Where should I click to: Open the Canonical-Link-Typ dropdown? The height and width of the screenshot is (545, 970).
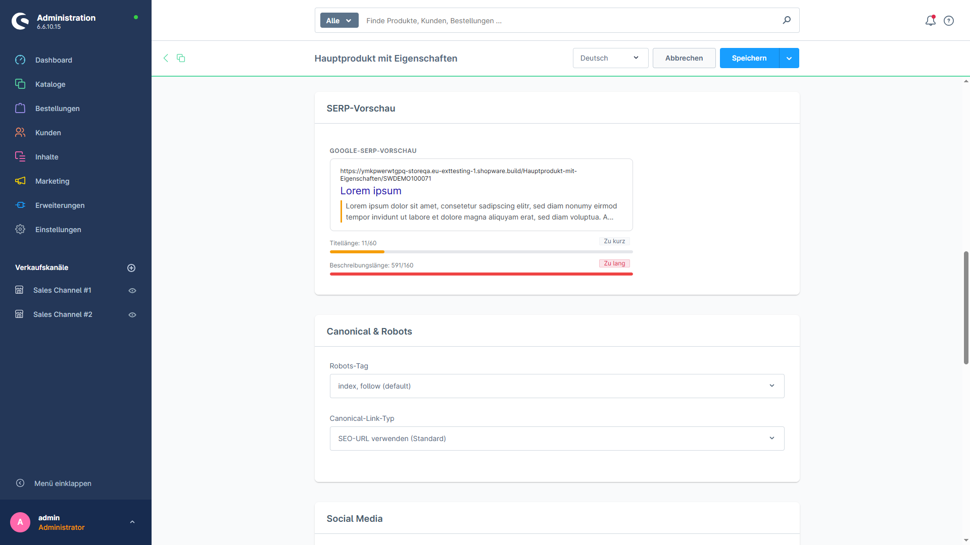click(x=557, y=439)
